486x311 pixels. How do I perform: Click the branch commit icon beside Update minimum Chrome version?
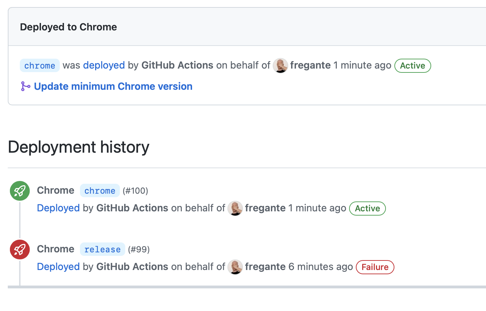(x=25, y=86)
